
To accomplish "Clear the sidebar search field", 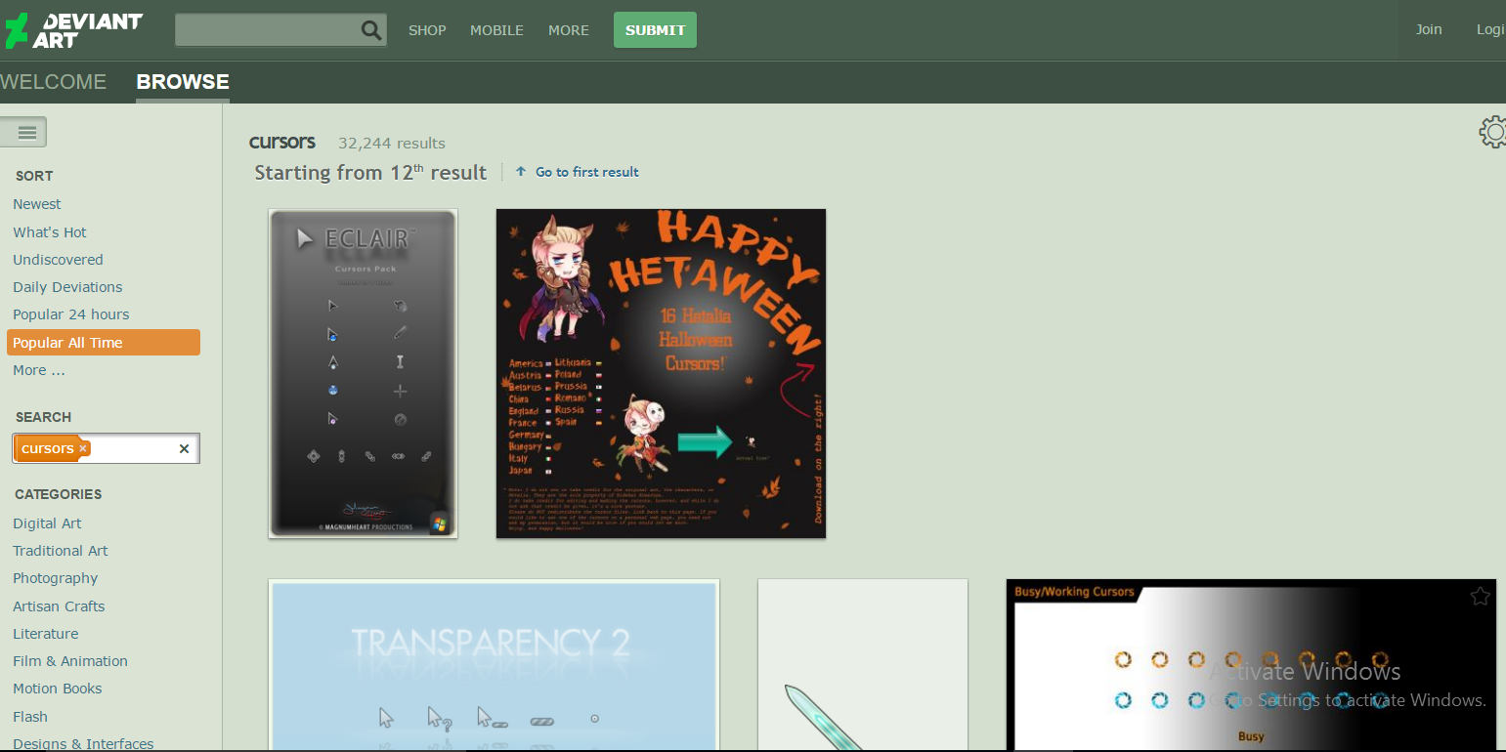I will [x=184, y=449].
